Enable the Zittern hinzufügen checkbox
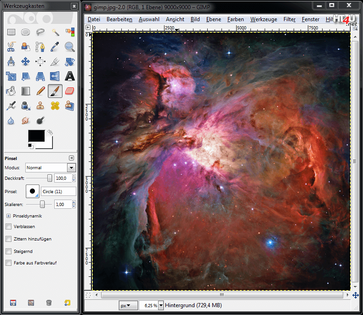This screenshot has height=315, width=363. [9, 239]
